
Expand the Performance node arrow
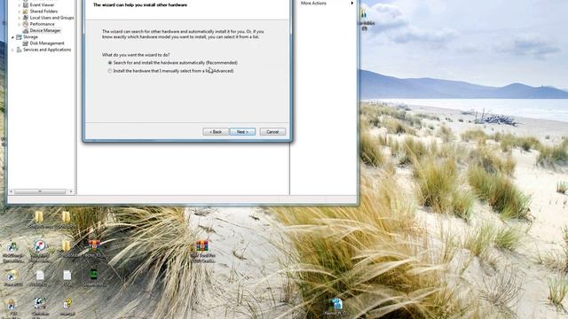(x=20, y=24)
